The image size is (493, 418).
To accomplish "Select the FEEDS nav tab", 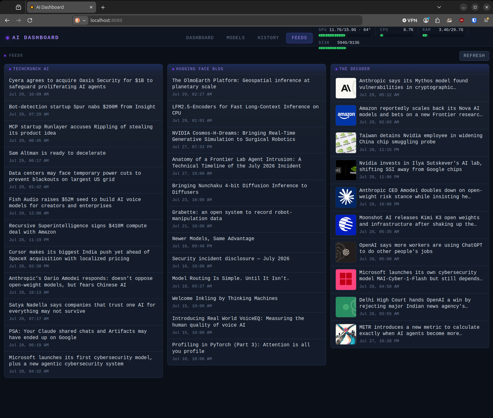I will [299, 38].
